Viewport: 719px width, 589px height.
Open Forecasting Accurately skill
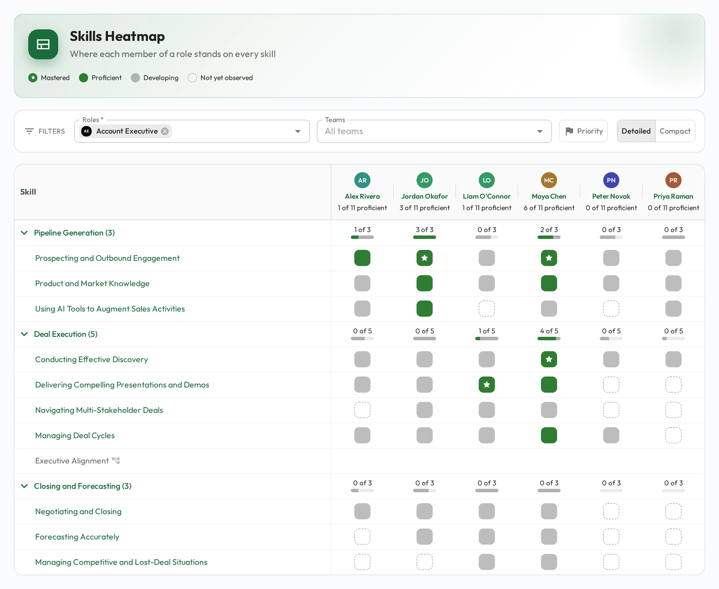[x=77, y=537]
